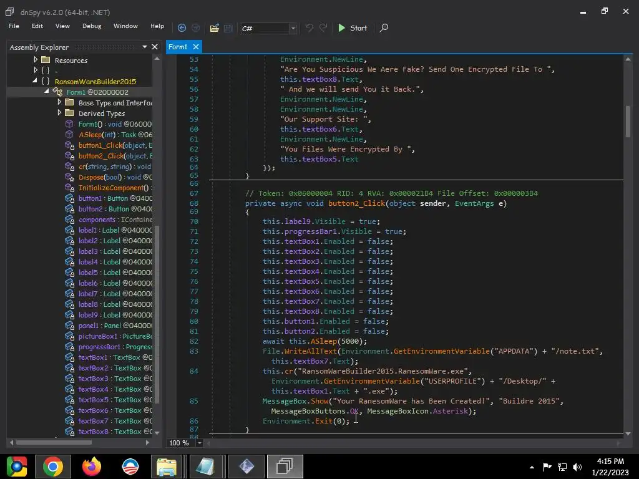Click the Assembly Explorer vertical scrollbar thumb
The image size is (639, 479).
157,314
